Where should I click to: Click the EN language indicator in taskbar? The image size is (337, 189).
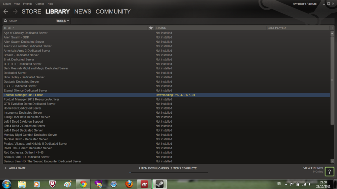tap(279, 184)
